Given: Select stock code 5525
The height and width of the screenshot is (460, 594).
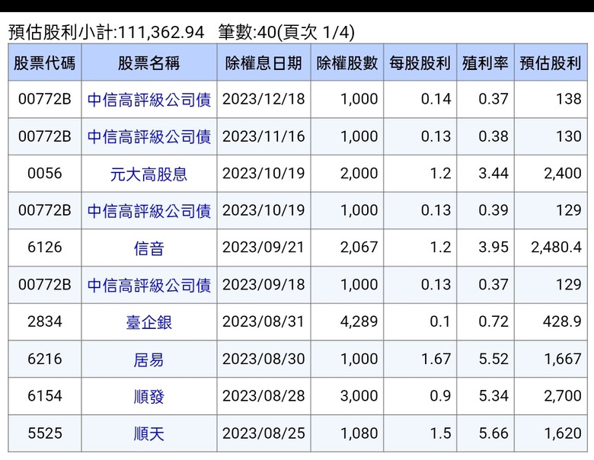Looking at the screenshot, I should point(45,433).
